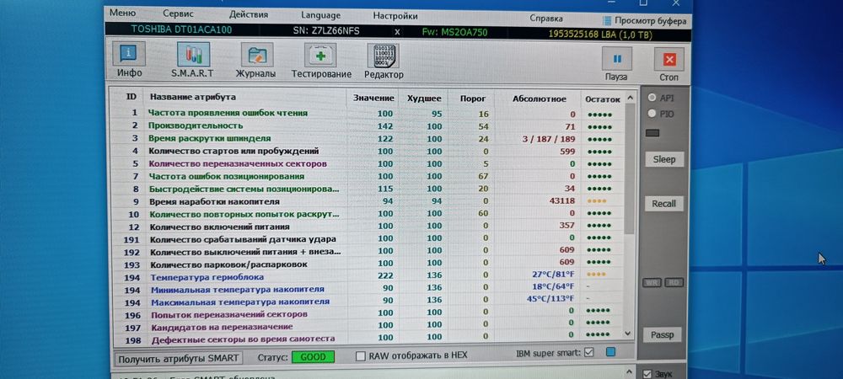Screen dimensions: 843x379
Task: Click the red Стоп icon
Action: (x=668, y=59)
